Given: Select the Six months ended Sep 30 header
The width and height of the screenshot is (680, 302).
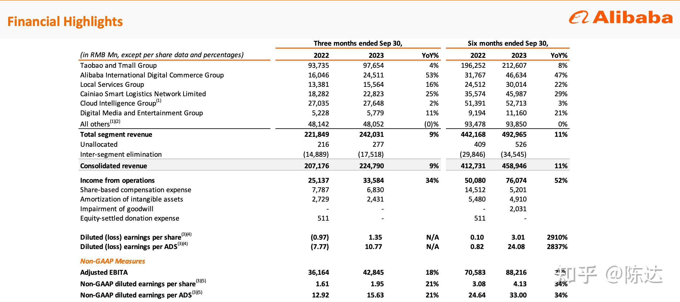Looking at the screenshot, I should coord(508,43).
